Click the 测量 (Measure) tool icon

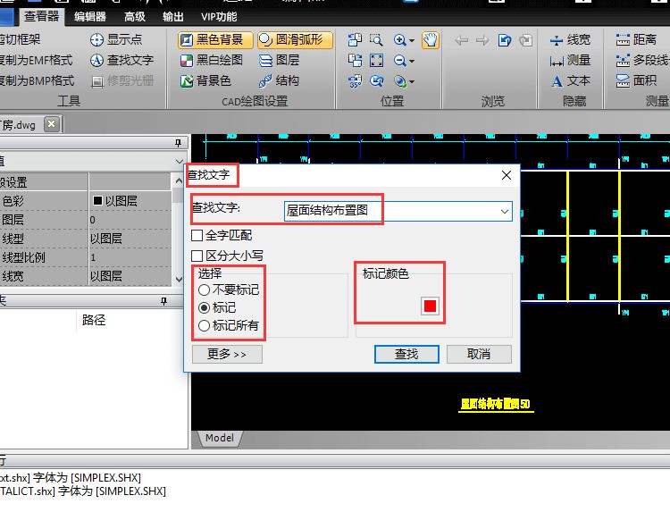557,60
